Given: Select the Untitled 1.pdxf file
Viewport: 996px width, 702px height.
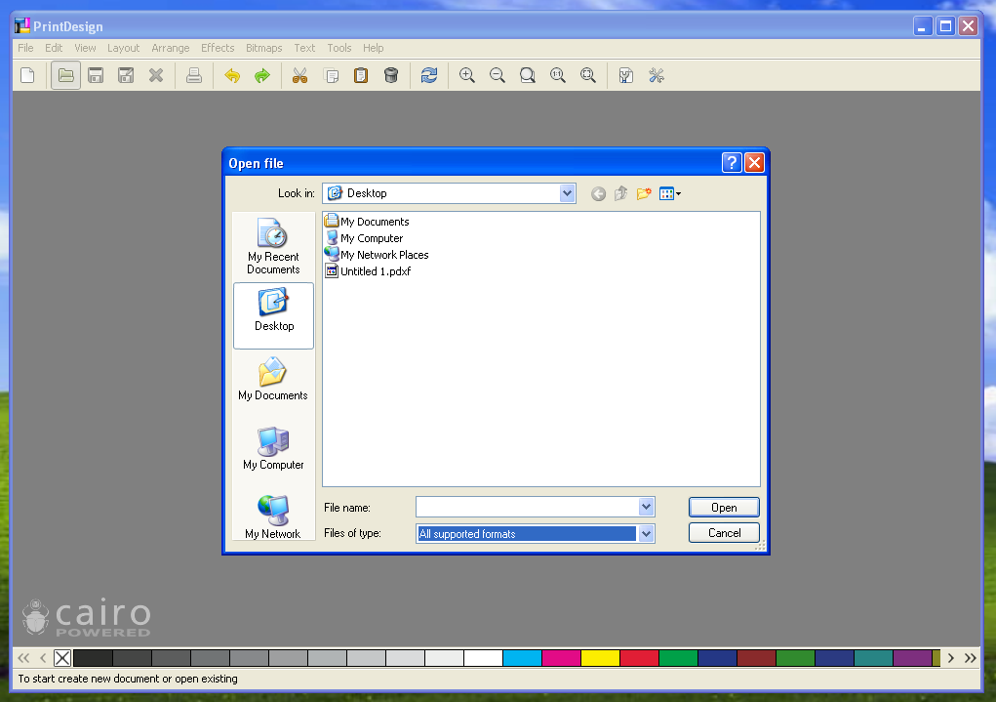Looking at the screenshot, I should tap(368, 270).
